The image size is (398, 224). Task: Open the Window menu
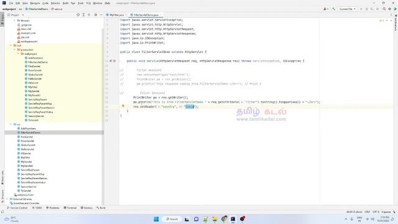tap(98, 3)
